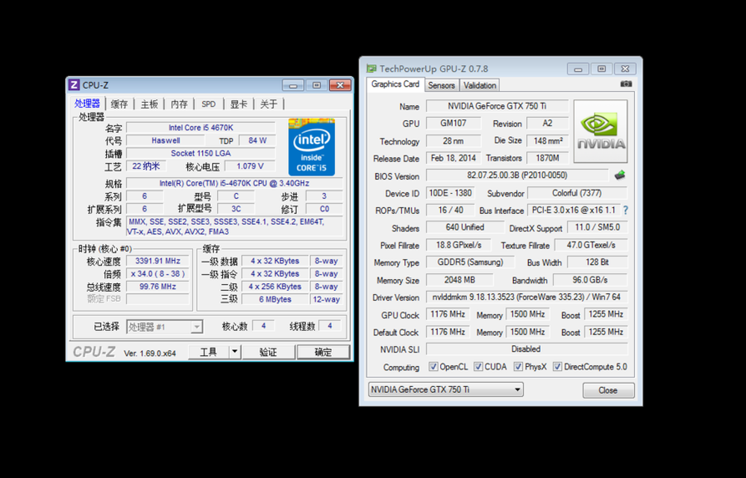This screenshot has height=478, width=746.
Task: Switch to the 内存 tab in CPU-Z
Action: [x=179, y=104]
